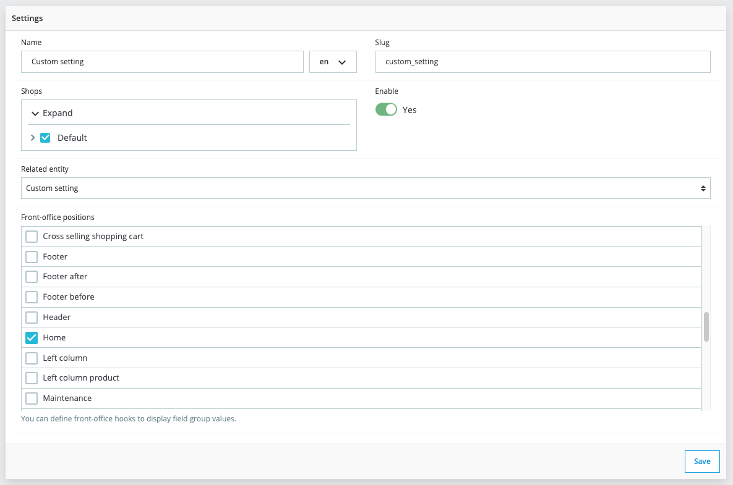Check the Maintenance position checkbox
733x485 pixels.
pyautogui.click(x=32, y=399)
